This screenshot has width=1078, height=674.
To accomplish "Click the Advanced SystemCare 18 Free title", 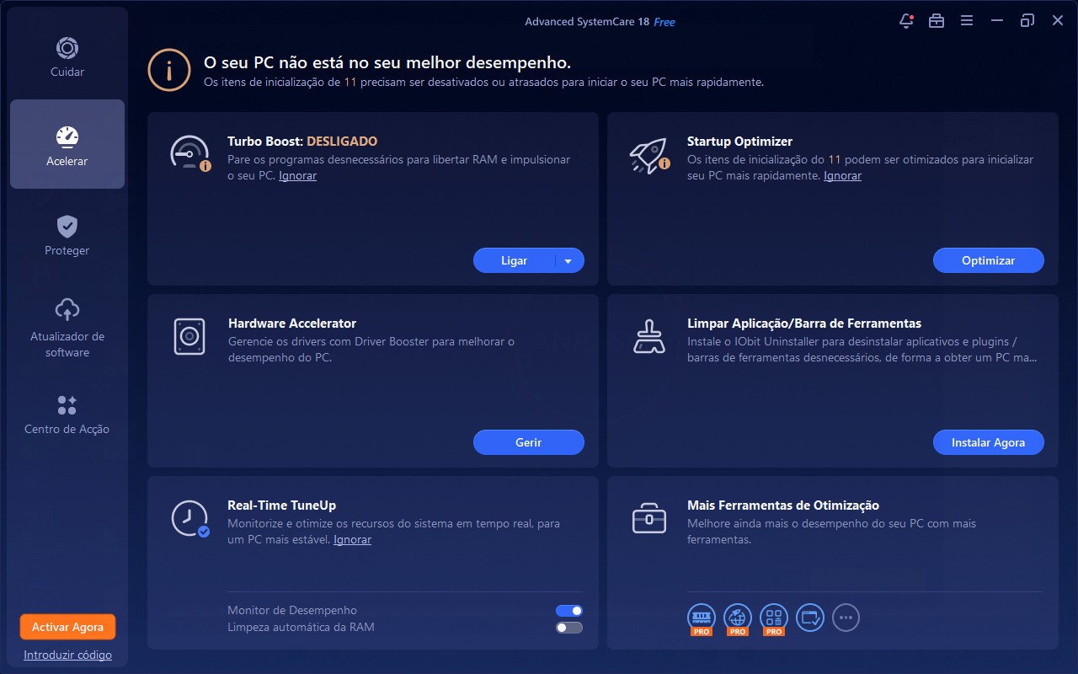I will (600, 22).
